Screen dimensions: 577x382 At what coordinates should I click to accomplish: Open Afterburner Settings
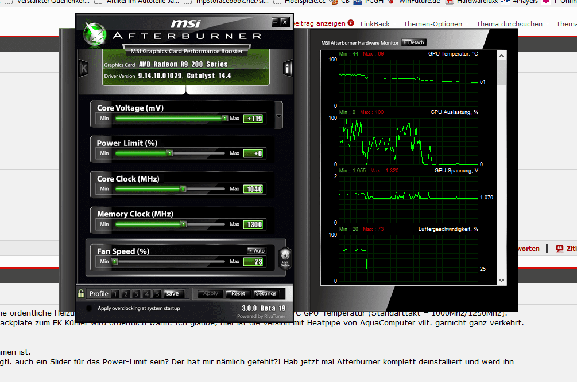pyautogui.click(x=266, y=293)
